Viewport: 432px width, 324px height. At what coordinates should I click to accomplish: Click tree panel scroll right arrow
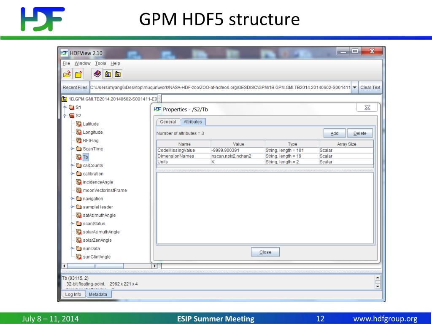[x=154, y=266]
